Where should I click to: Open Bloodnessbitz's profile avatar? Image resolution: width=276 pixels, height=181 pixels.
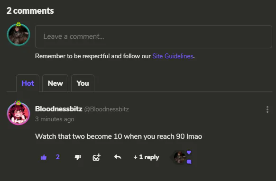click(18, 113)
